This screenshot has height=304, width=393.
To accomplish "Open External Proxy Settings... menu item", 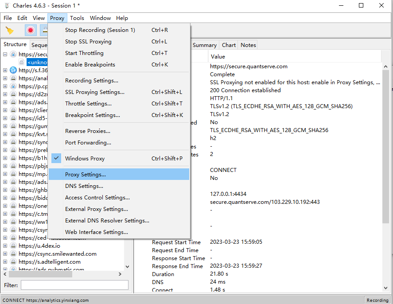I will pyautogui.click(x=119, y=209).
